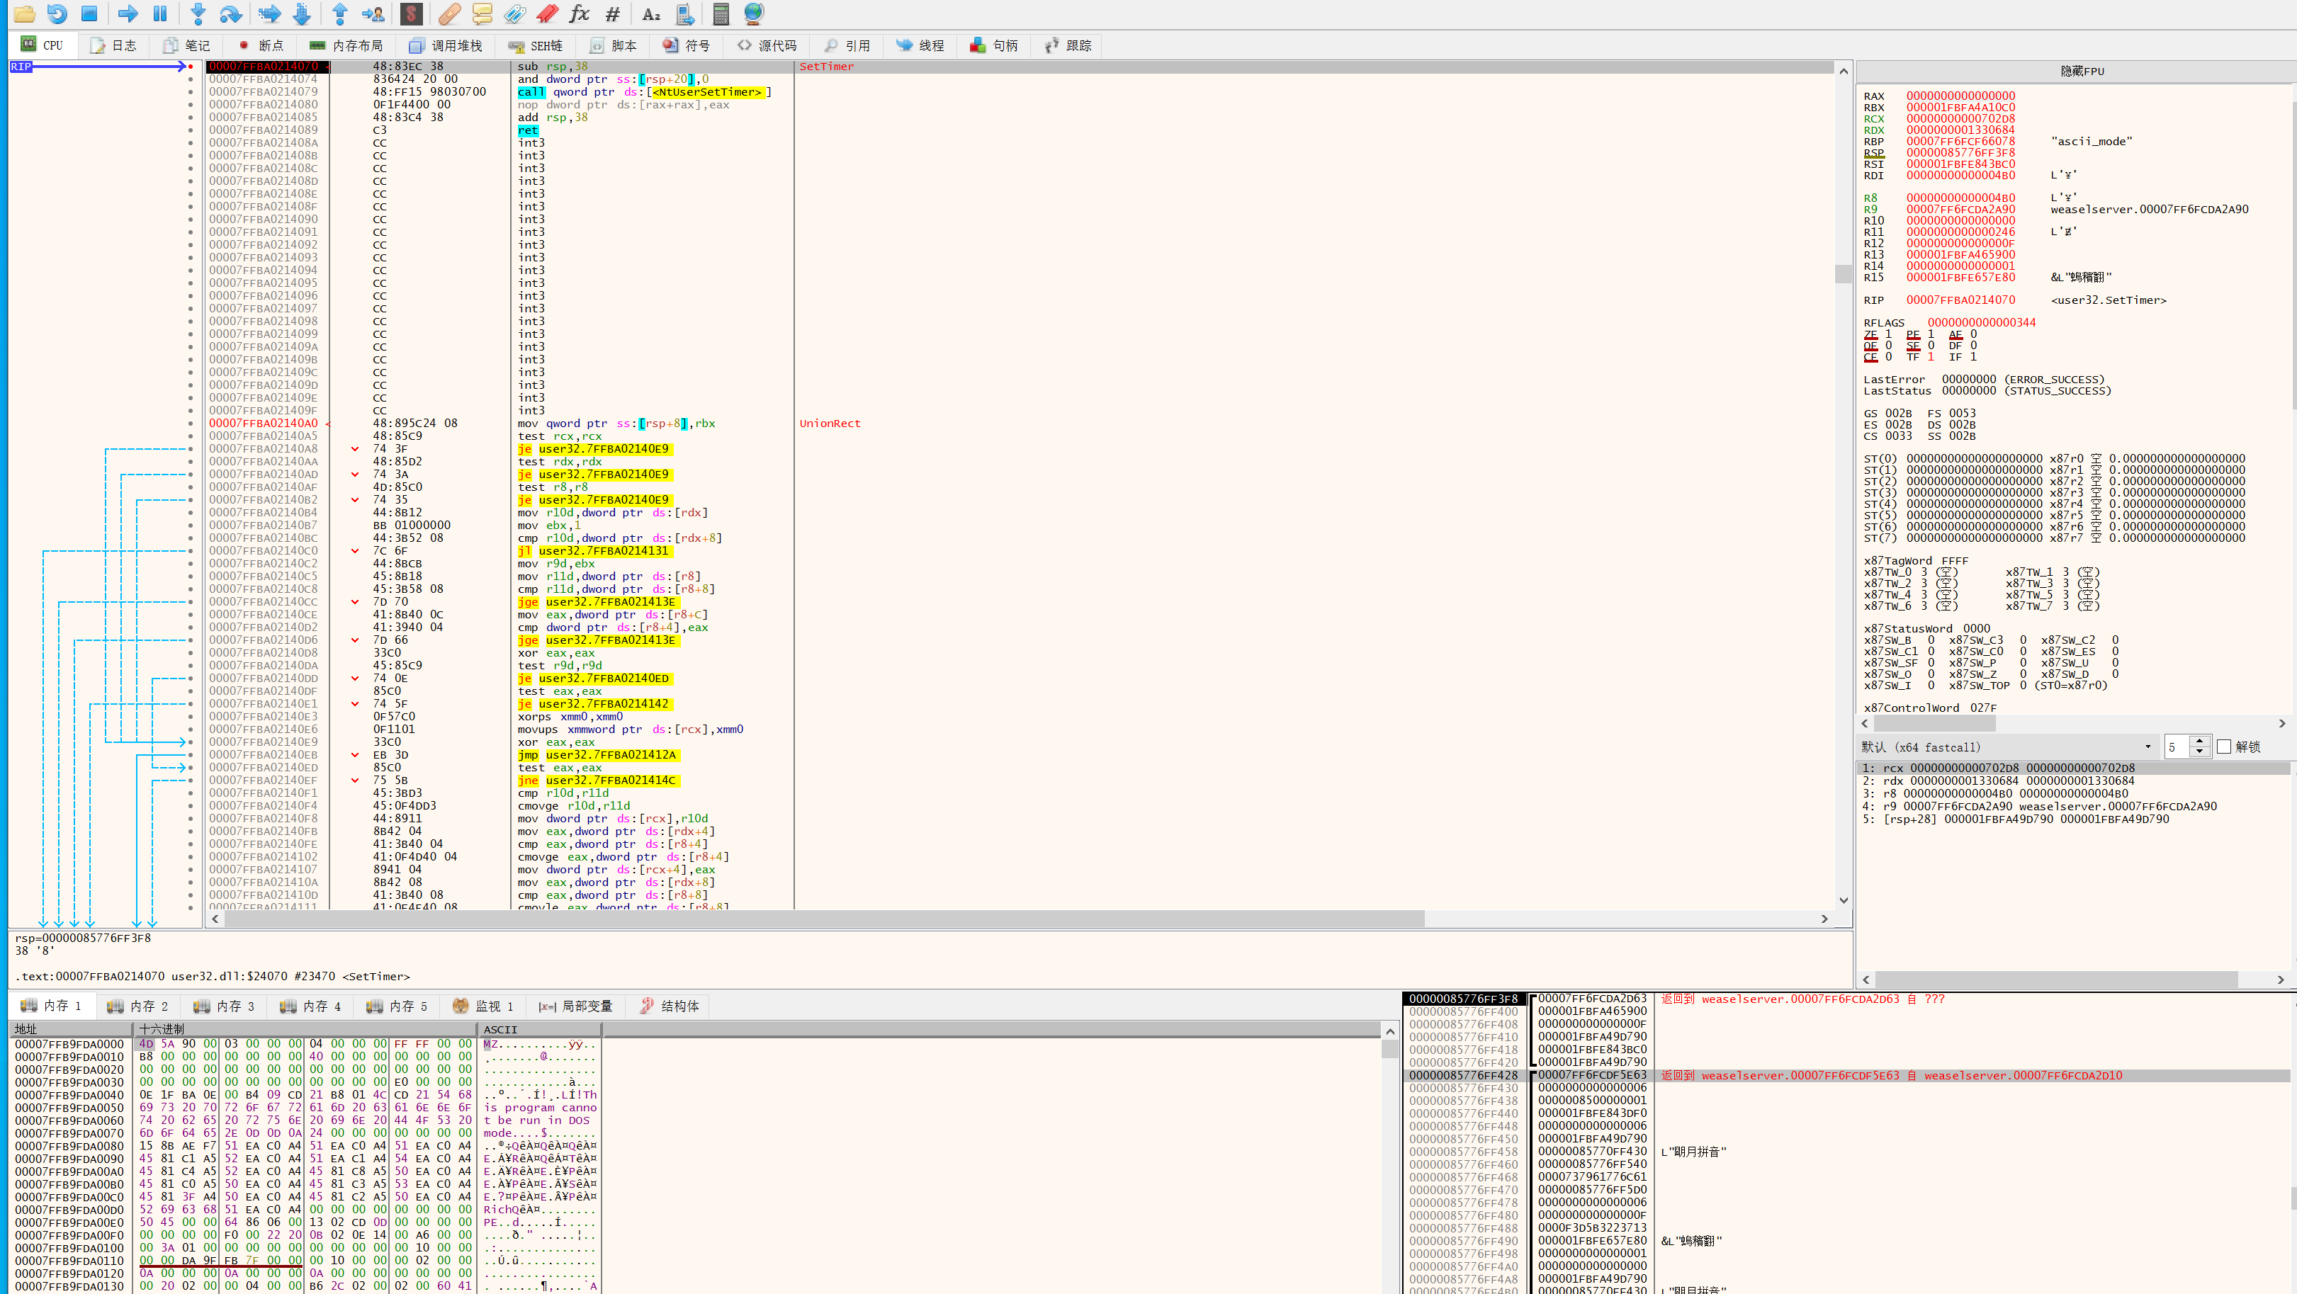This screenshot has width=2297, height=1294.
Task: Click the Open file folder icon
Action: click(x=24, y=13)
